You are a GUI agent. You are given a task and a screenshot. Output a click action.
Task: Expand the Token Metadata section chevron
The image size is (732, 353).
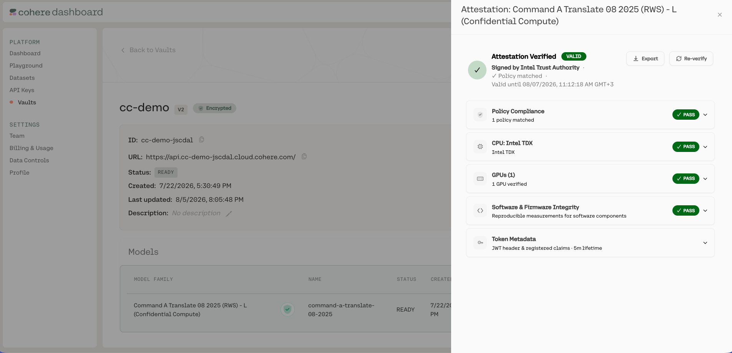click(x=705, y=242)
